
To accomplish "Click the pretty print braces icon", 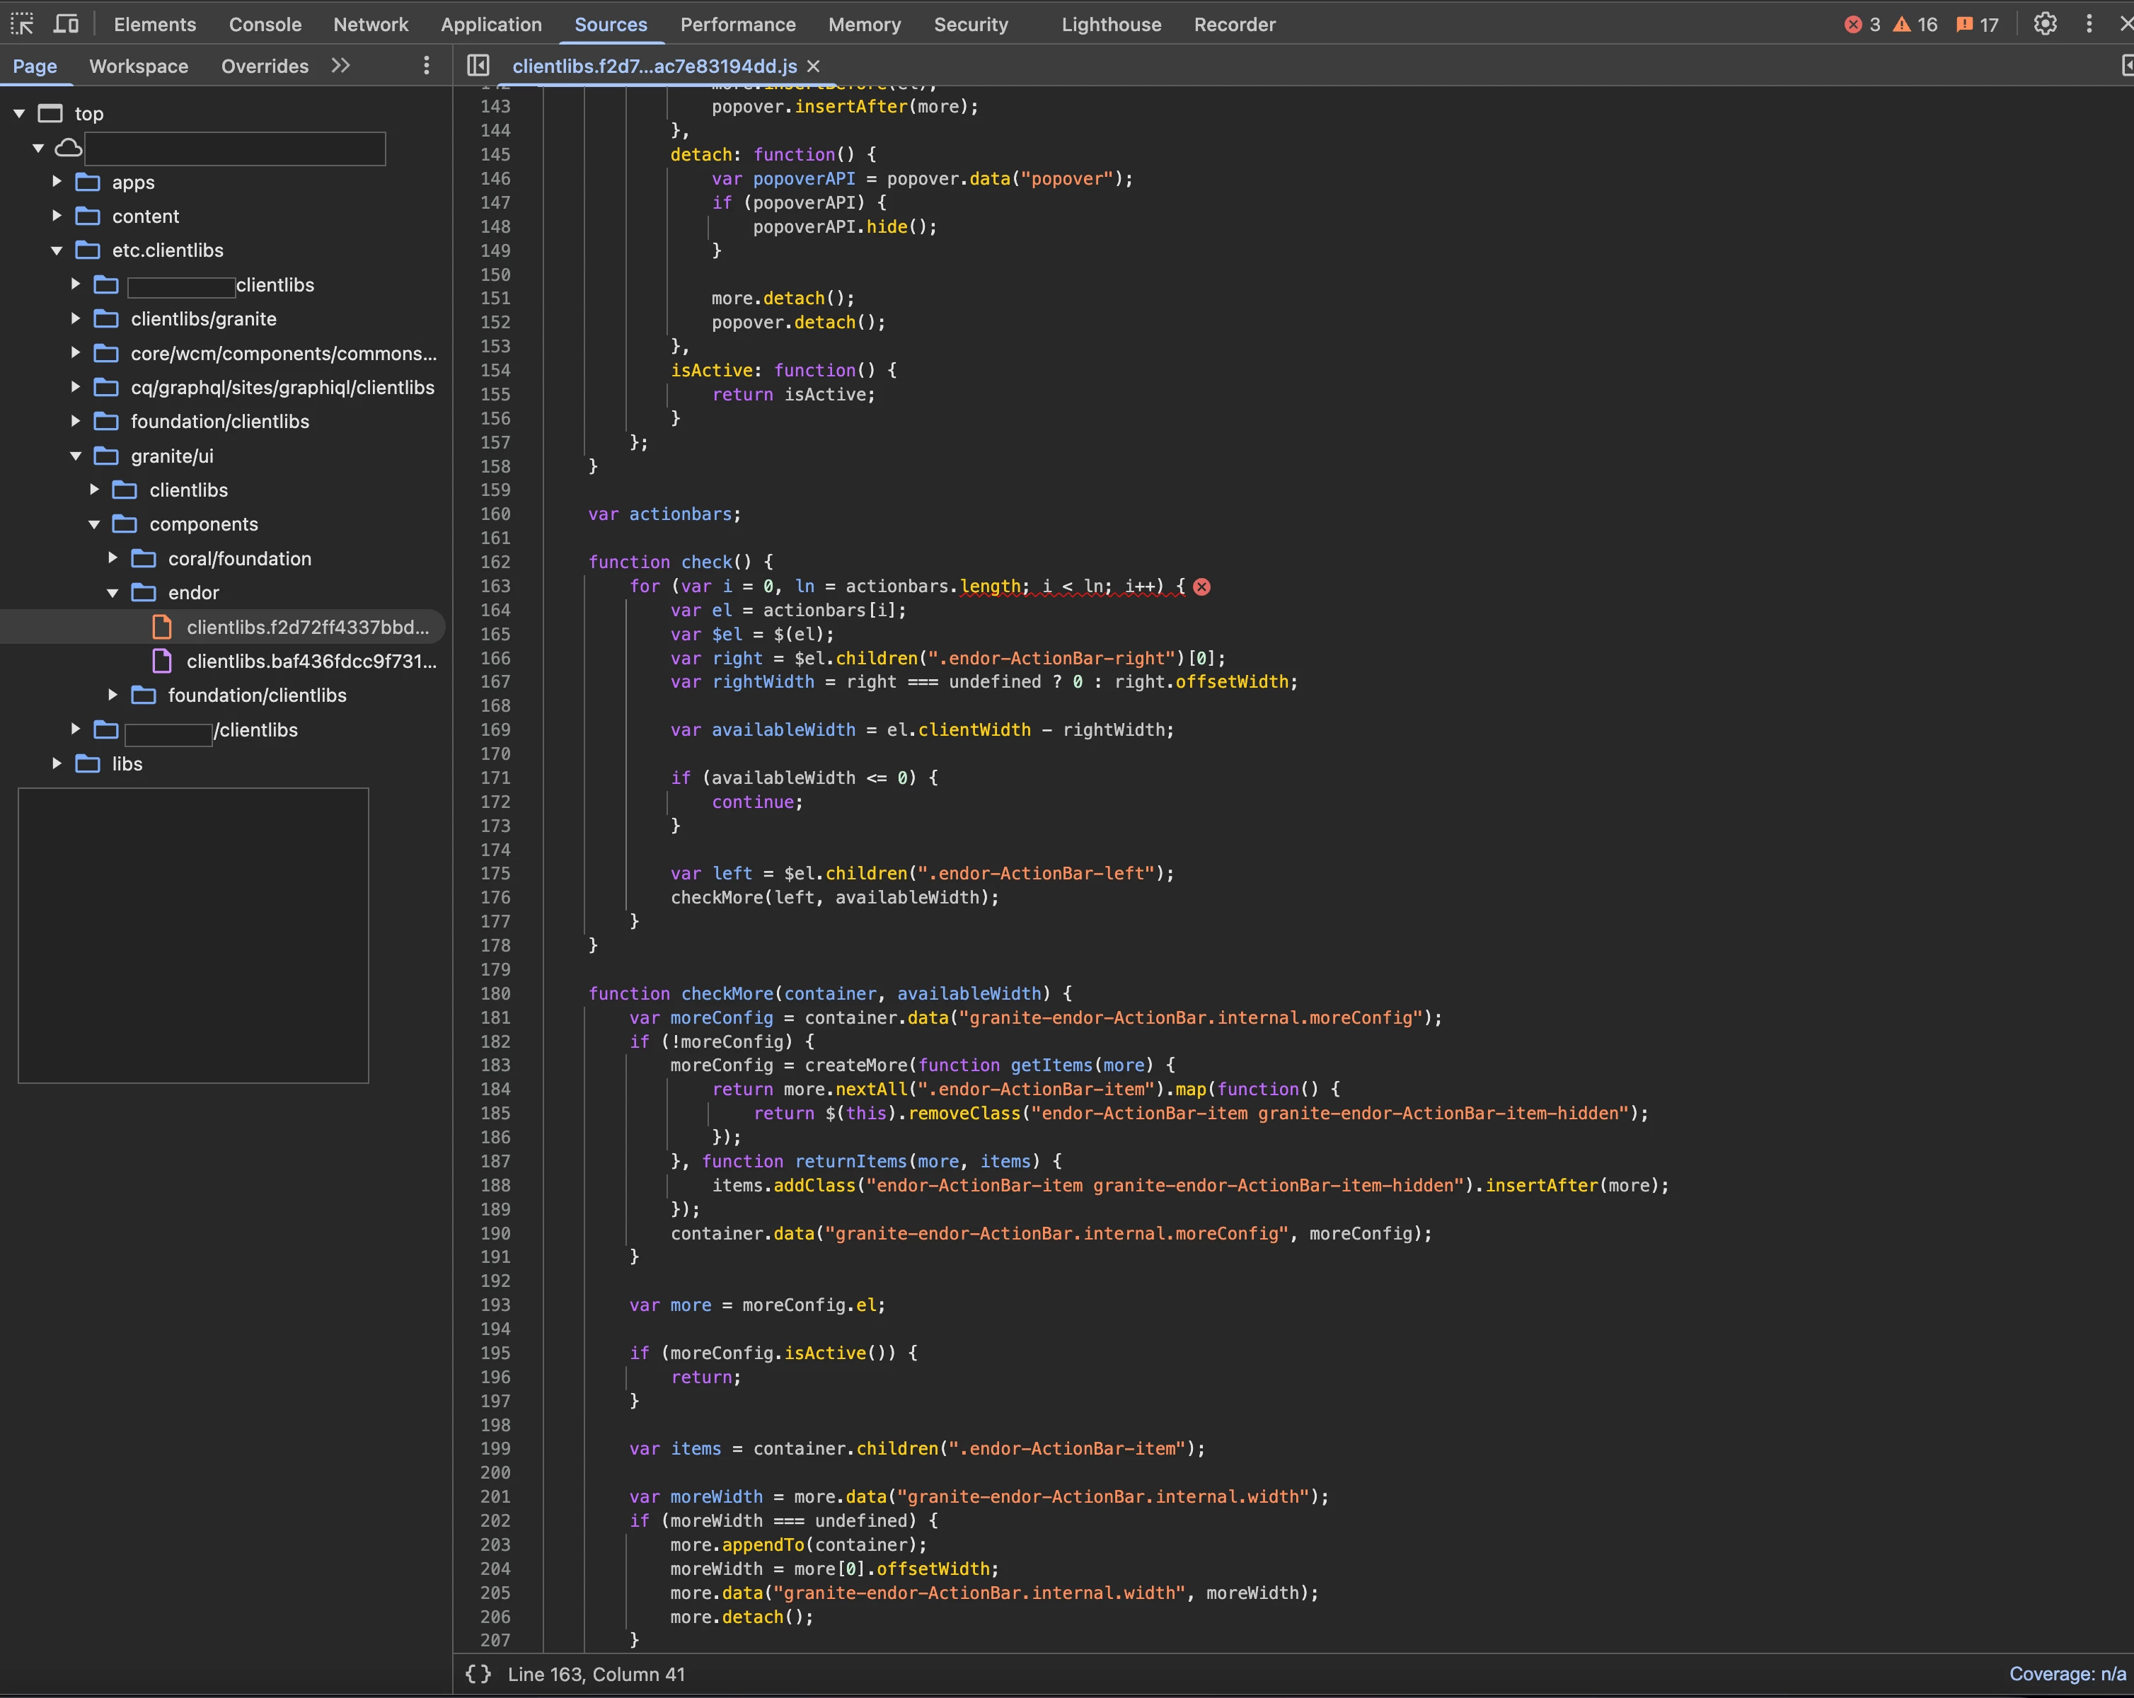I will (478, 1674).
